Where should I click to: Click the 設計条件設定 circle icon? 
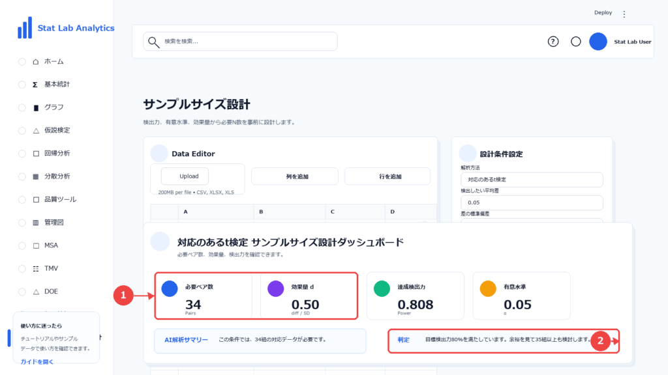coord(467,154)
